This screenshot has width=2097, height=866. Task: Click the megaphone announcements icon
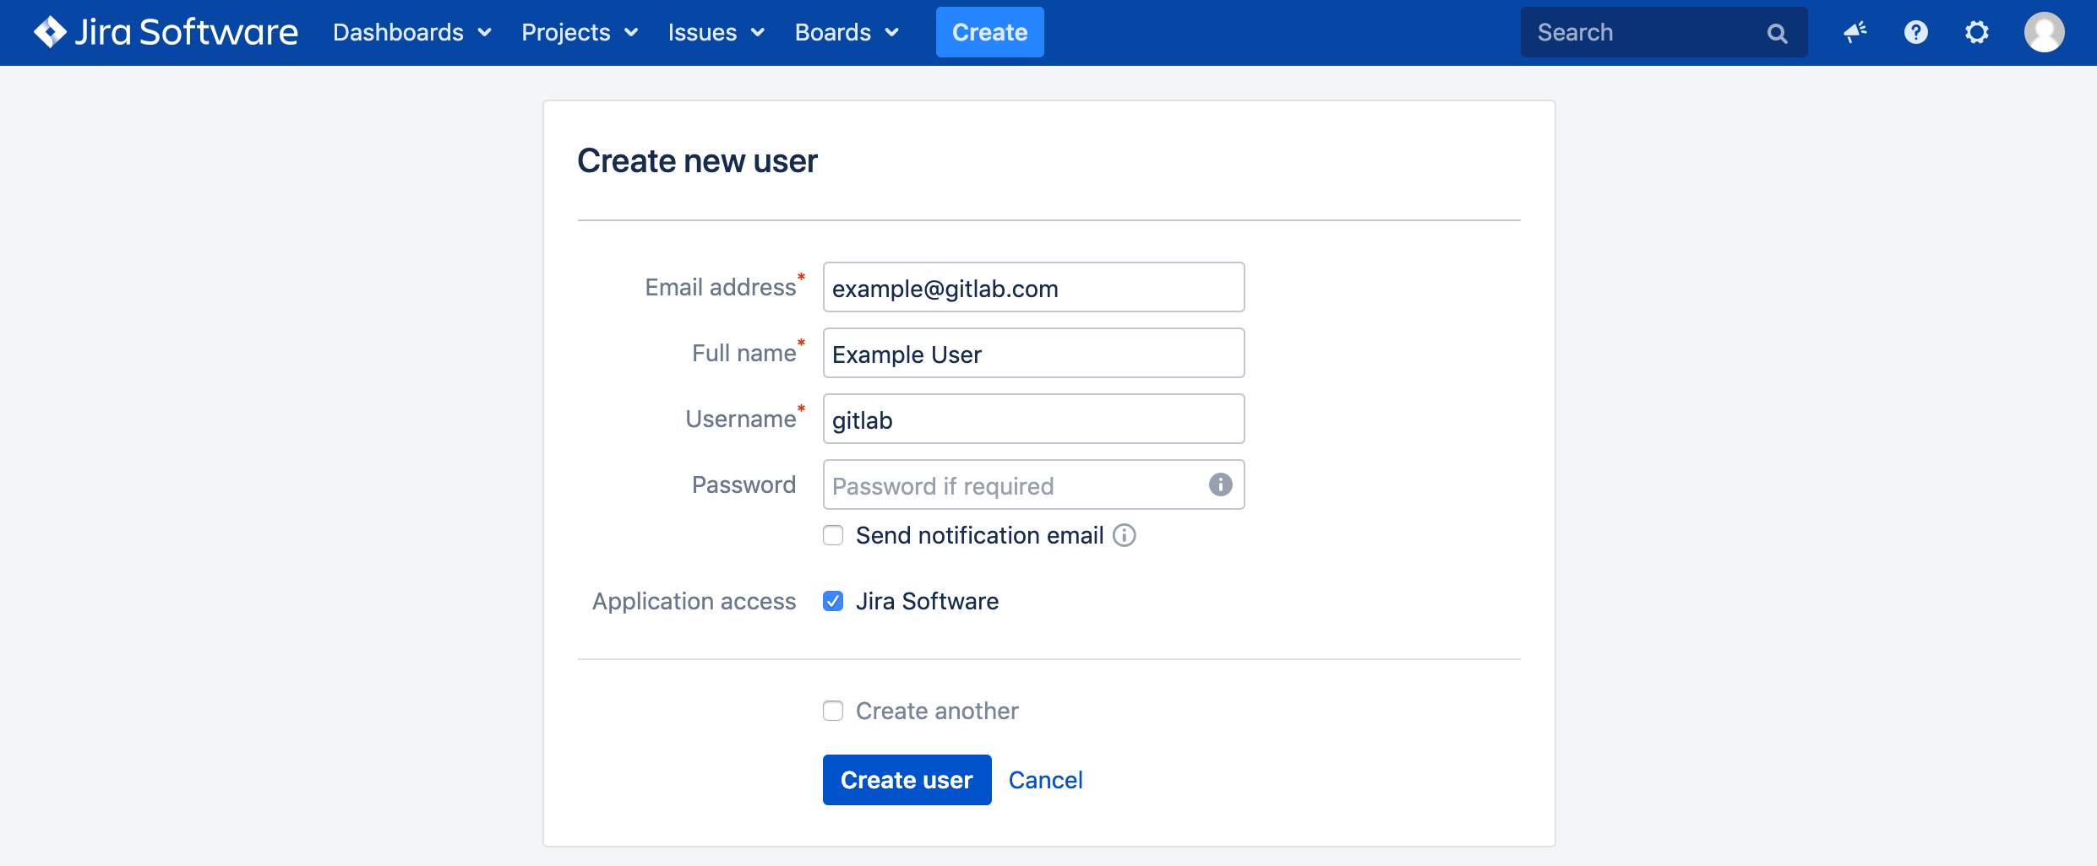click(x=1854, y=32)
